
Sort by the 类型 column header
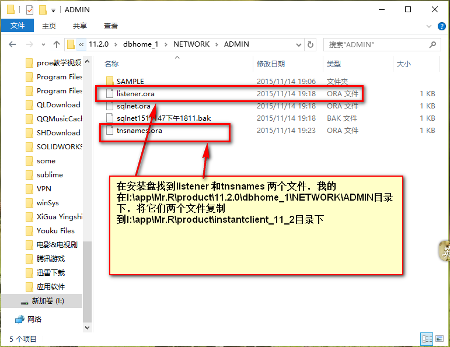pos(333,64)
